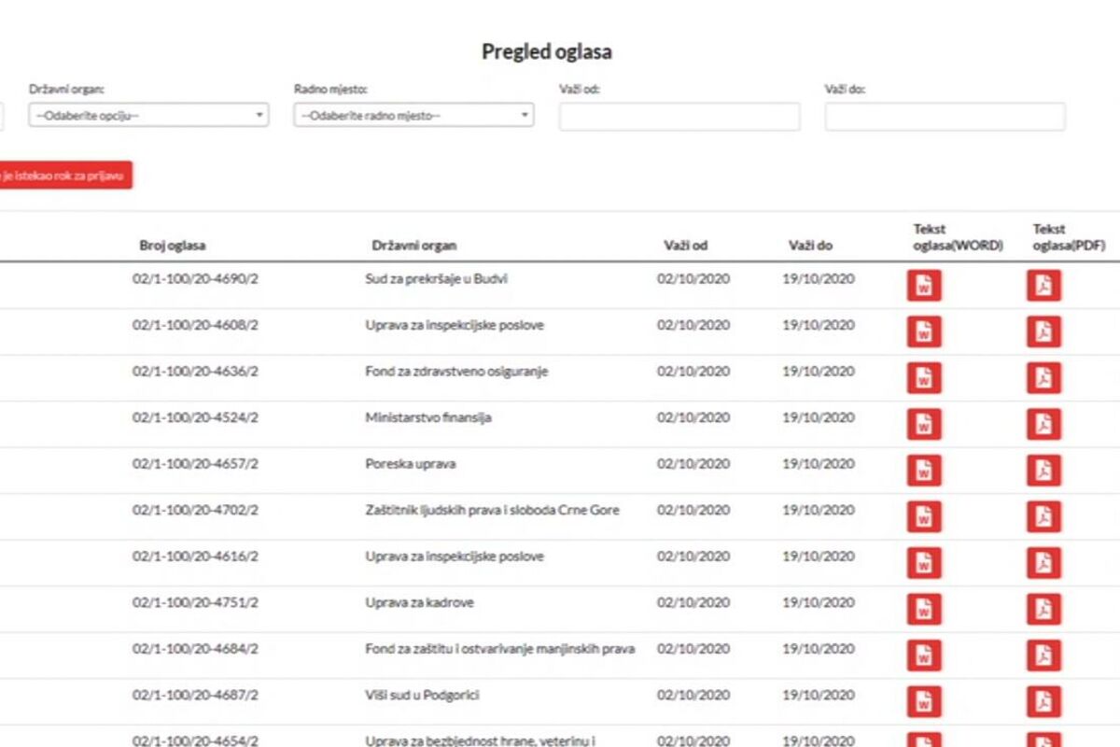This screenshot has width=1120, height=747.
Task: Sort by Broj oglasa column header
Action: [173, 246]
